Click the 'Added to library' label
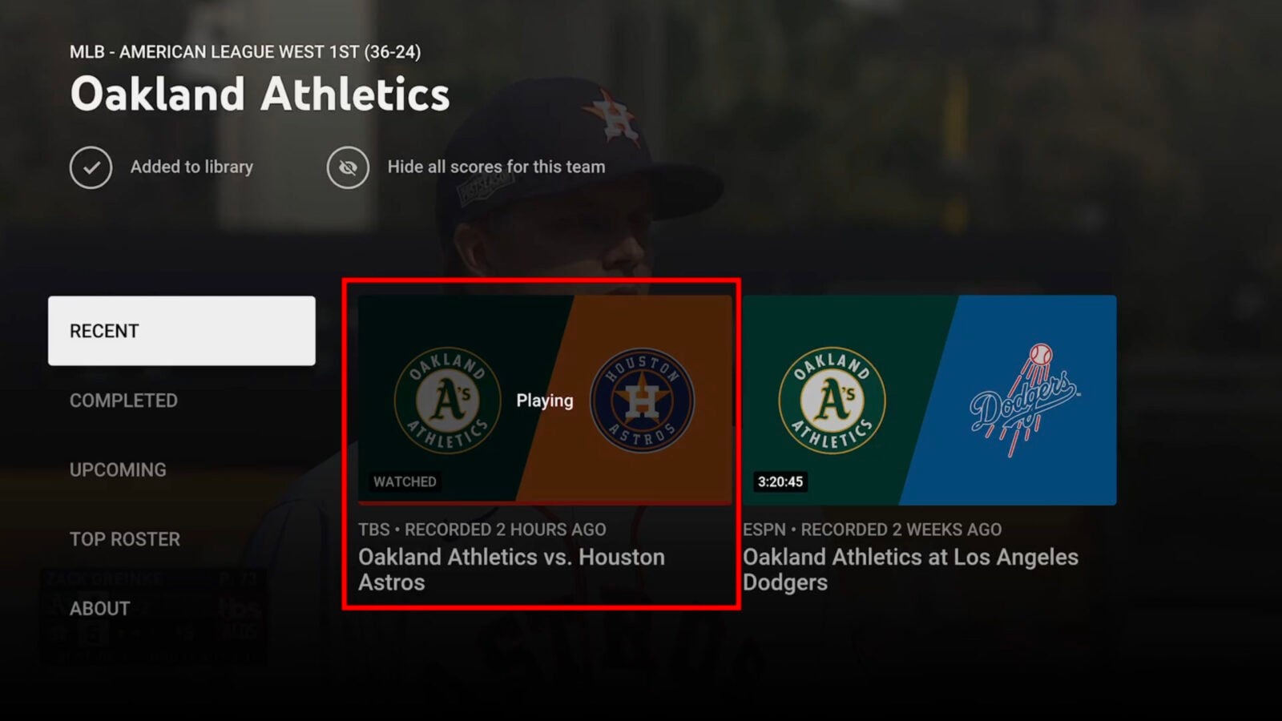Viewport: 1282px width, 721px height. [x=191, y=167]
